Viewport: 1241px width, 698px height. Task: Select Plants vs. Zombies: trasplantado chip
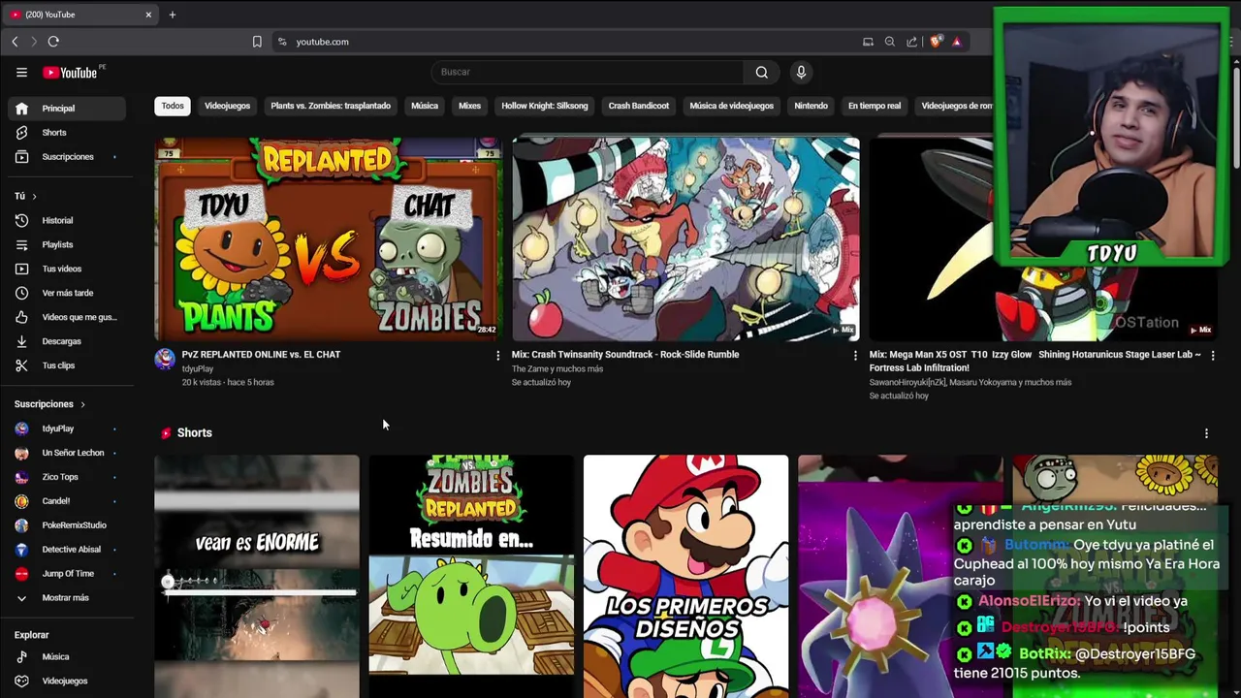click(331, 106)
